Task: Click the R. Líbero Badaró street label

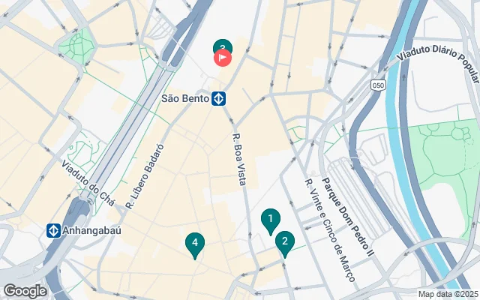Action: click(145, 177)
